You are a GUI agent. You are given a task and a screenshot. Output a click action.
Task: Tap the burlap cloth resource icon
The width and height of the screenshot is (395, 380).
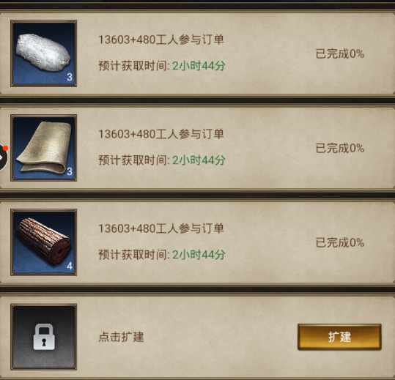click(x=43, y=148)
